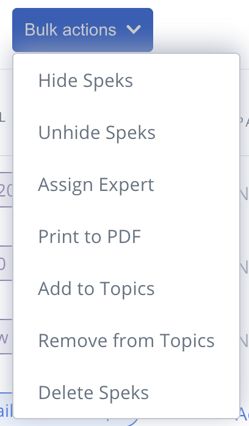Click the Bulk actions chevron arrow
The height and width of the screenshot is (426, 249).
pos(134,29)
